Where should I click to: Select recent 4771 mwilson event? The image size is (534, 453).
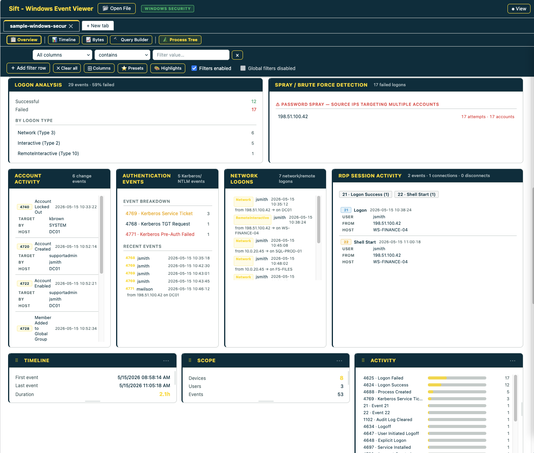168,292
